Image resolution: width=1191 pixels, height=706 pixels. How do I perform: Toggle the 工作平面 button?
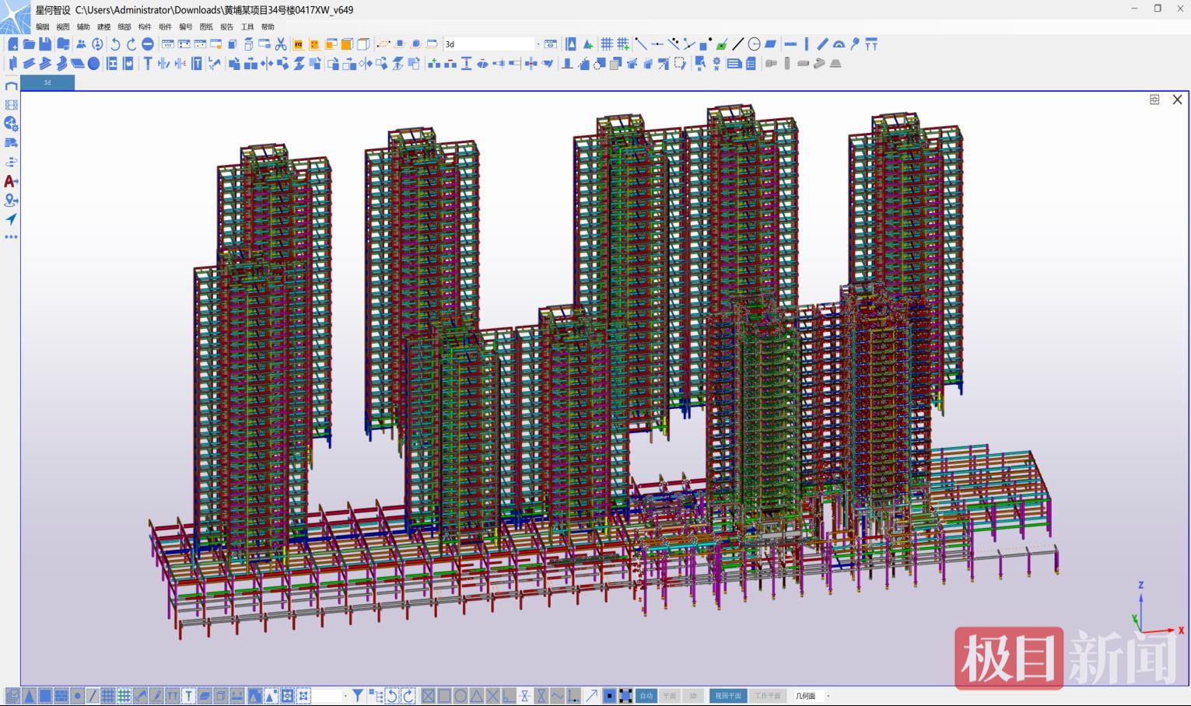click(x=767, y=696)
